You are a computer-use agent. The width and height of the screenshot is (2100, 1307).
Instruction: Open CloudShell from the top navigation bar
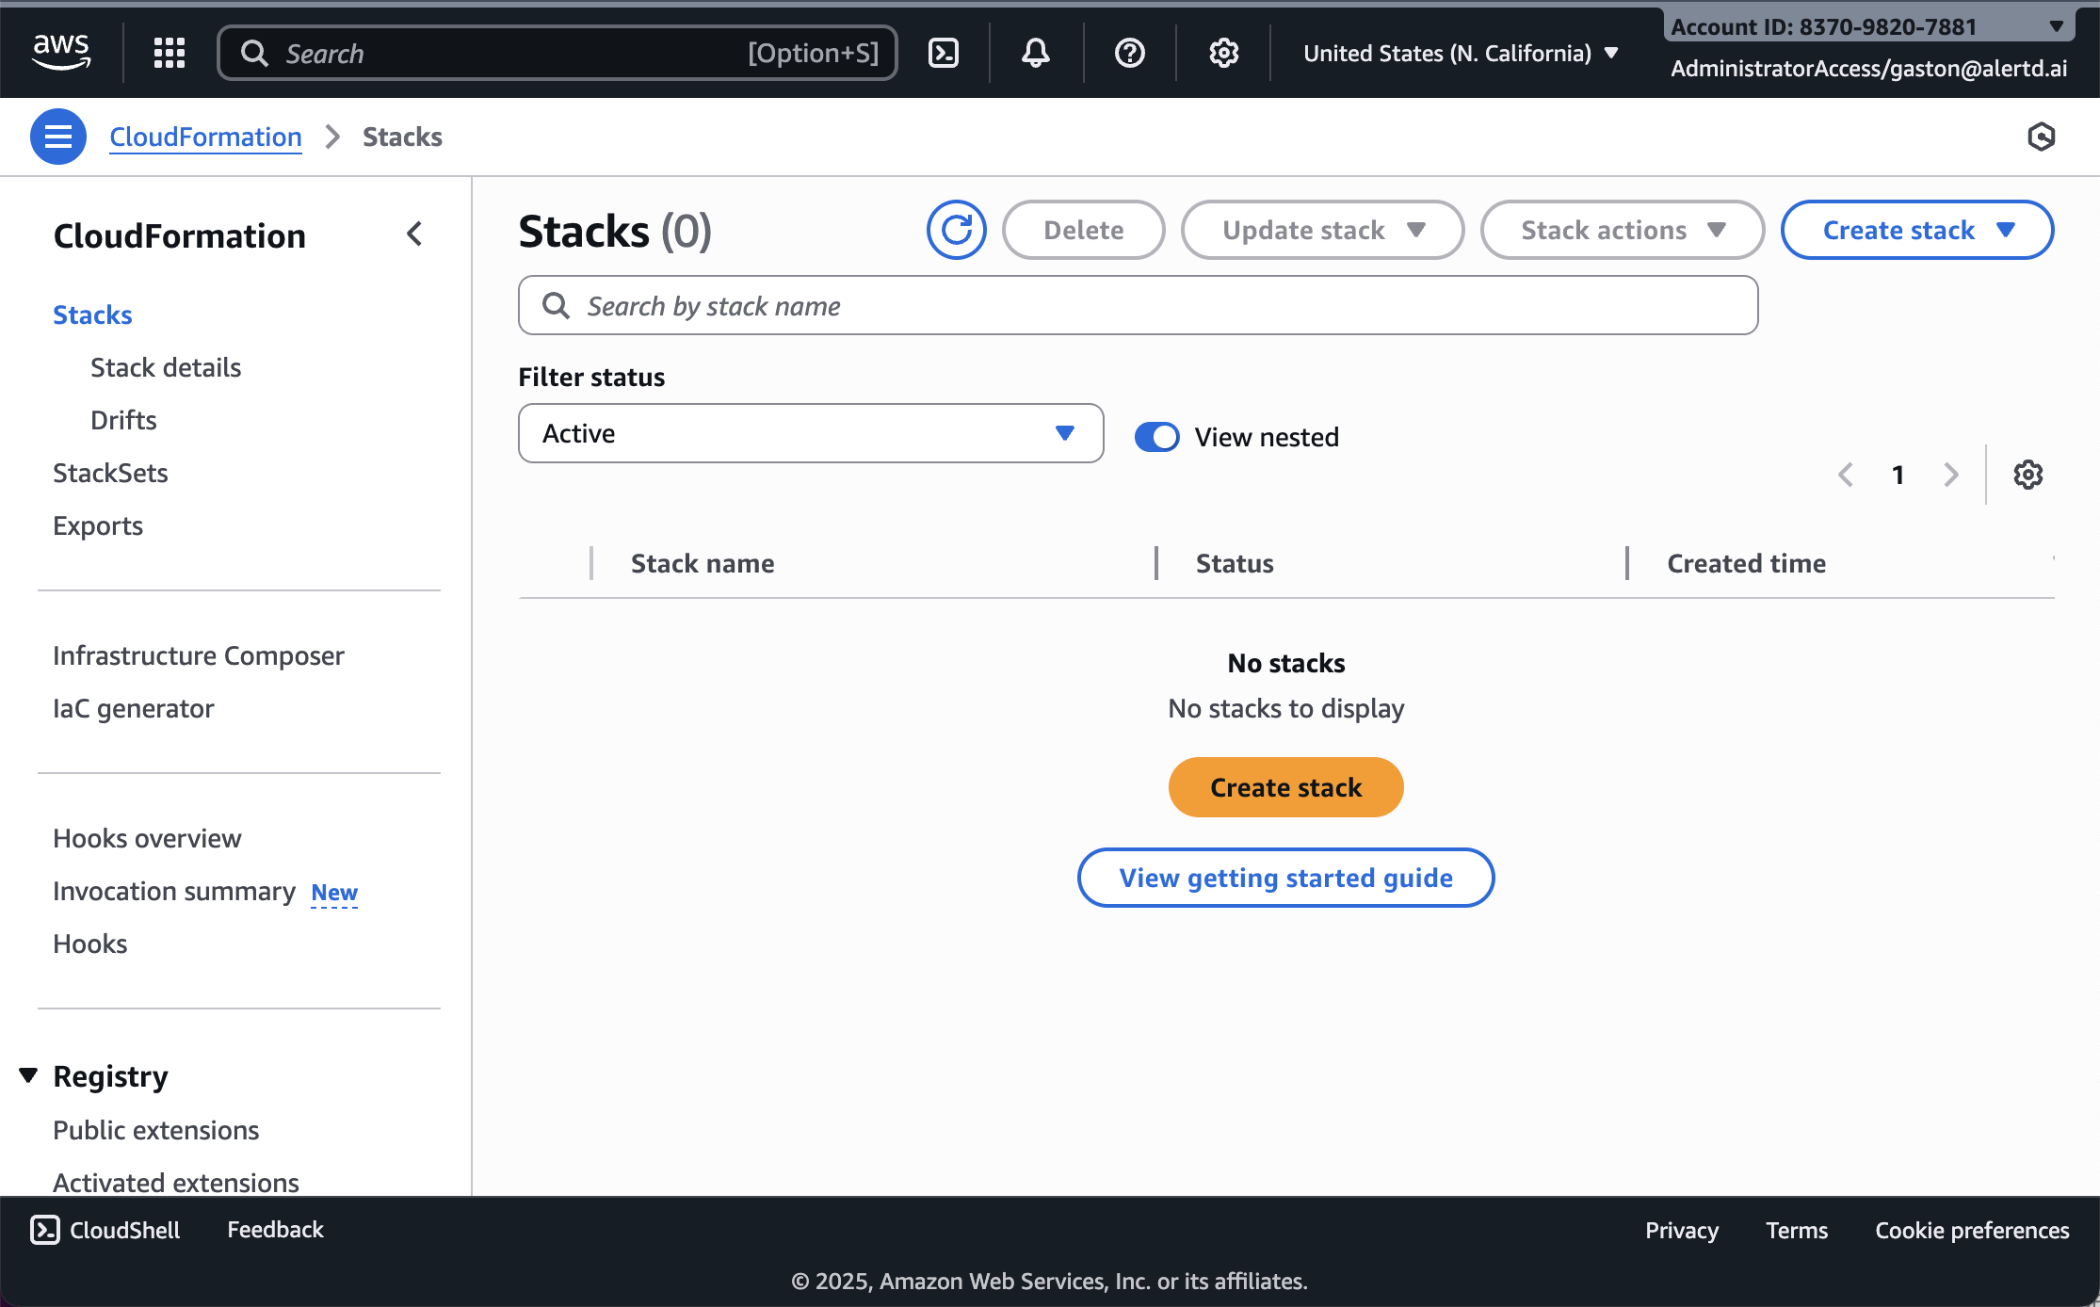point(945,53)
